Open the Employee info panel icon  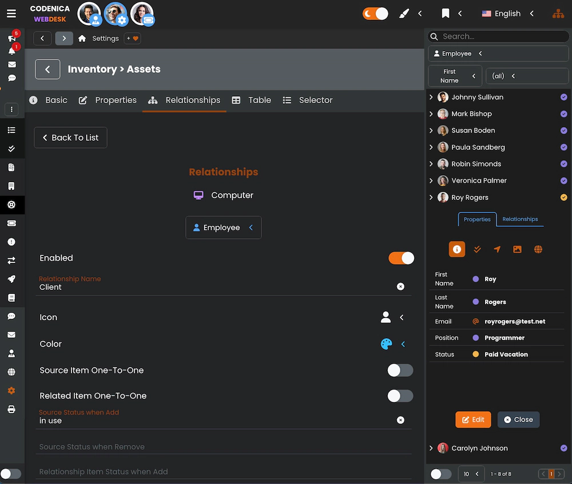click(456, 249)
